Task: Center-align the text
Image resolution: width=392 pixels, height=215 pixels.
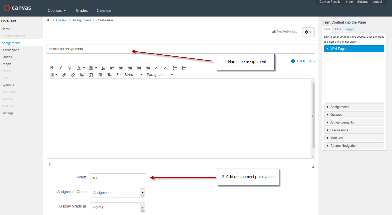Action: (x=121, y=68)
